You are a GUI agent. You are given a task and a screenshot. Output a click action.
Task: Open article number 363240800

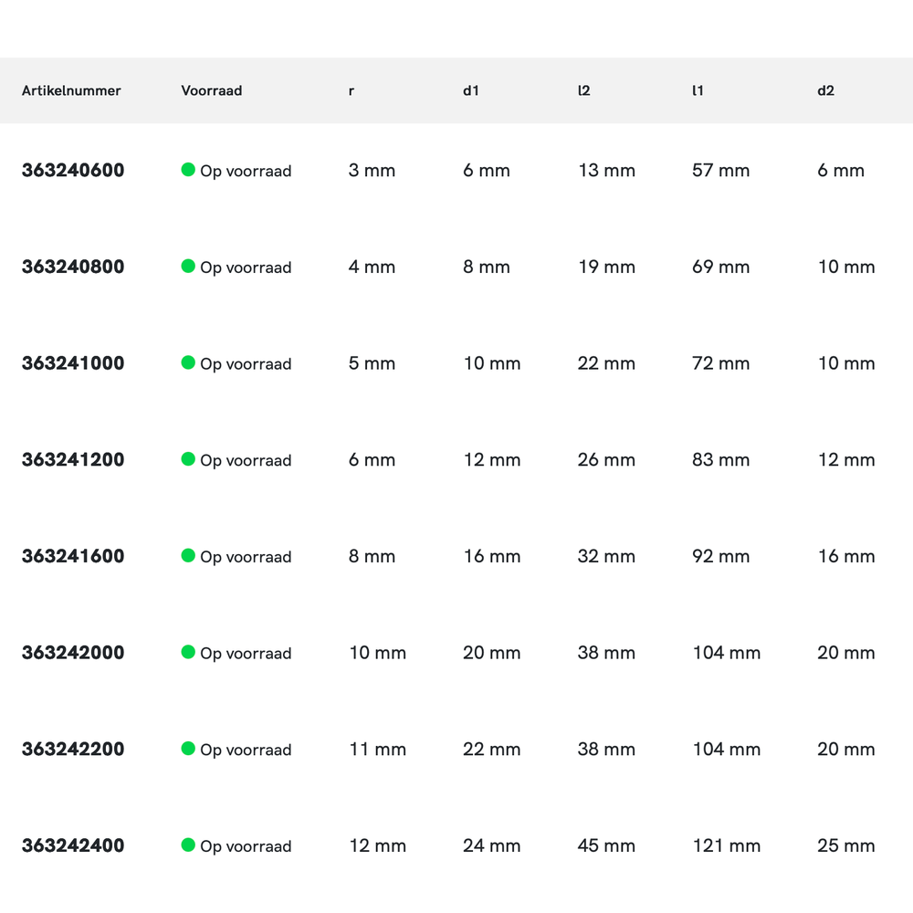coord(73,268)
